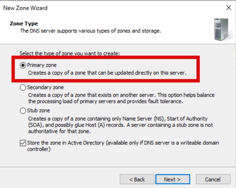Viewport: 236px width, 188px height.
Task: Click the 'Secondary zone' label text
Action: pos(46,87)
